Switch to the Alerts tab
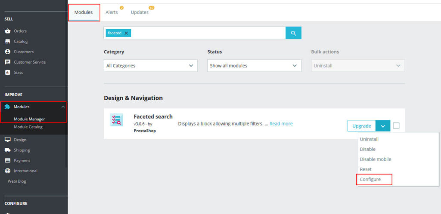 tap(112, 12)
